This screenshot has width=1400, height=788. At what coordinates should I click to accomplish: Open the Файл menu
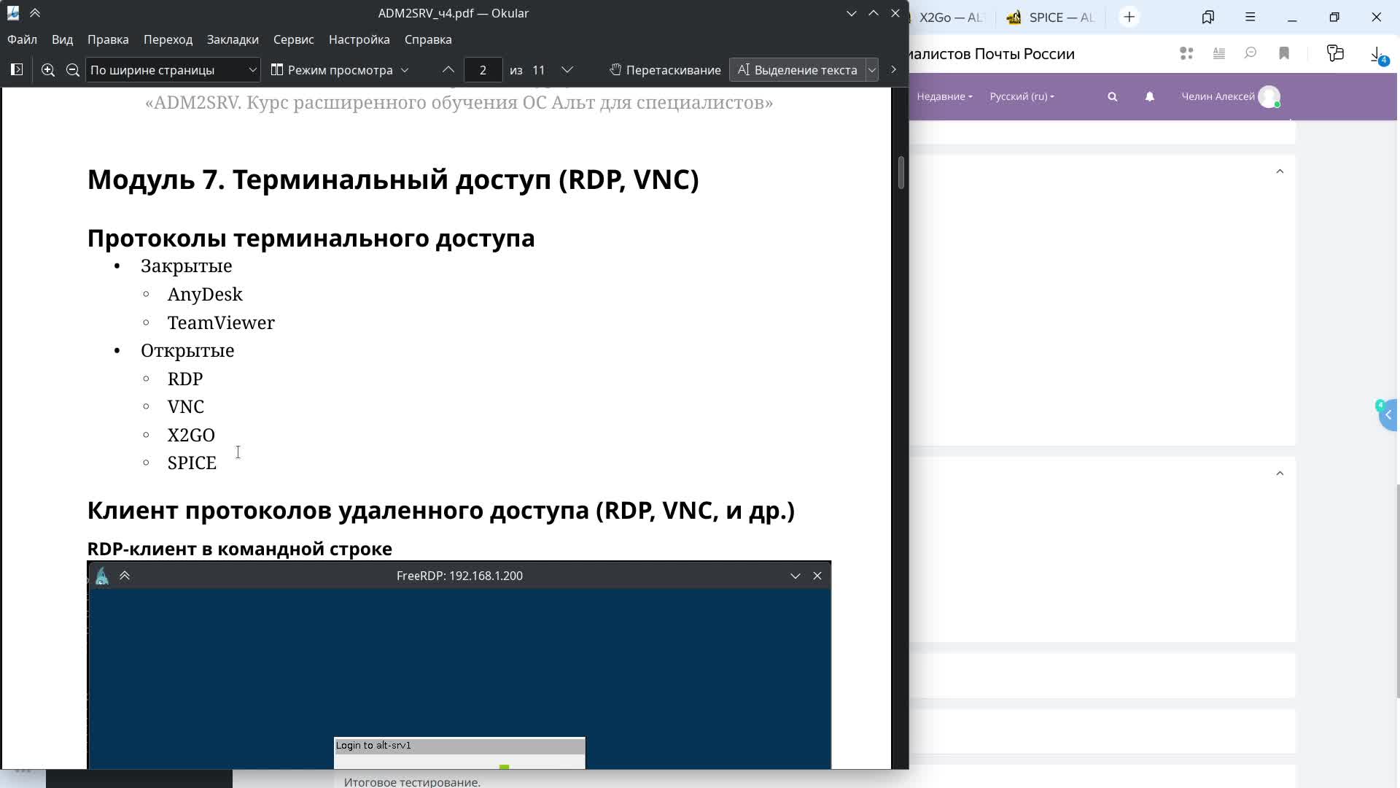(23, 39)
